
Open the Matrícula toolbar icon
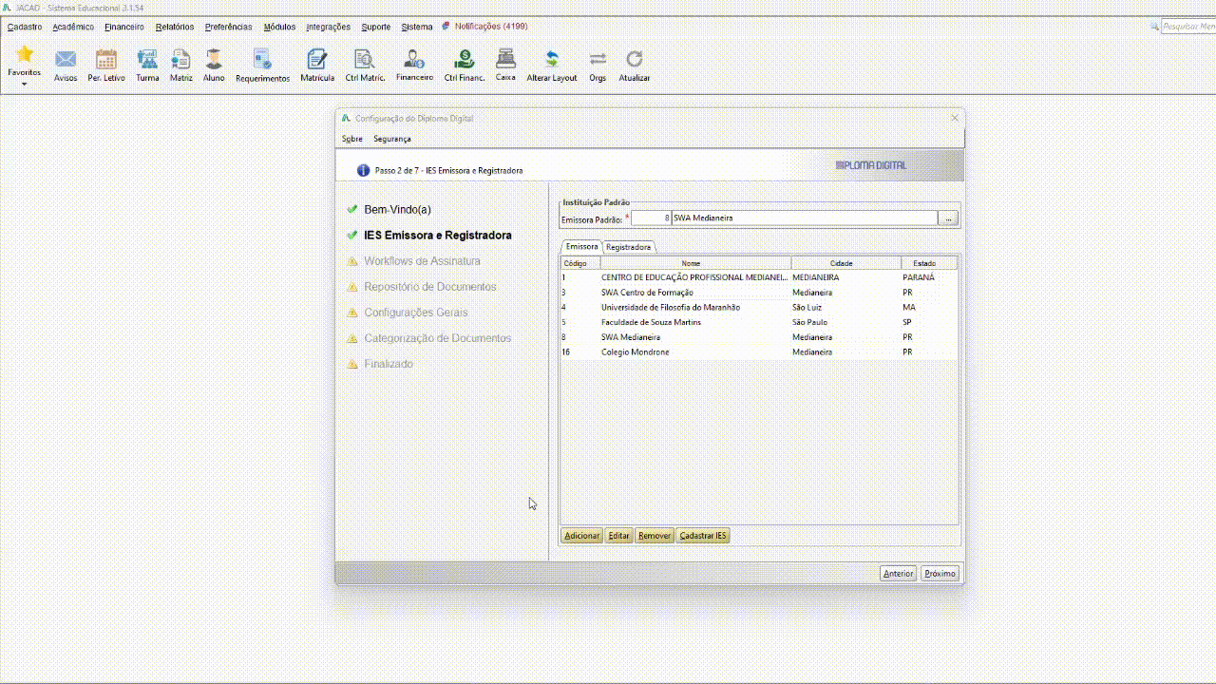click(x=317, y=60)
